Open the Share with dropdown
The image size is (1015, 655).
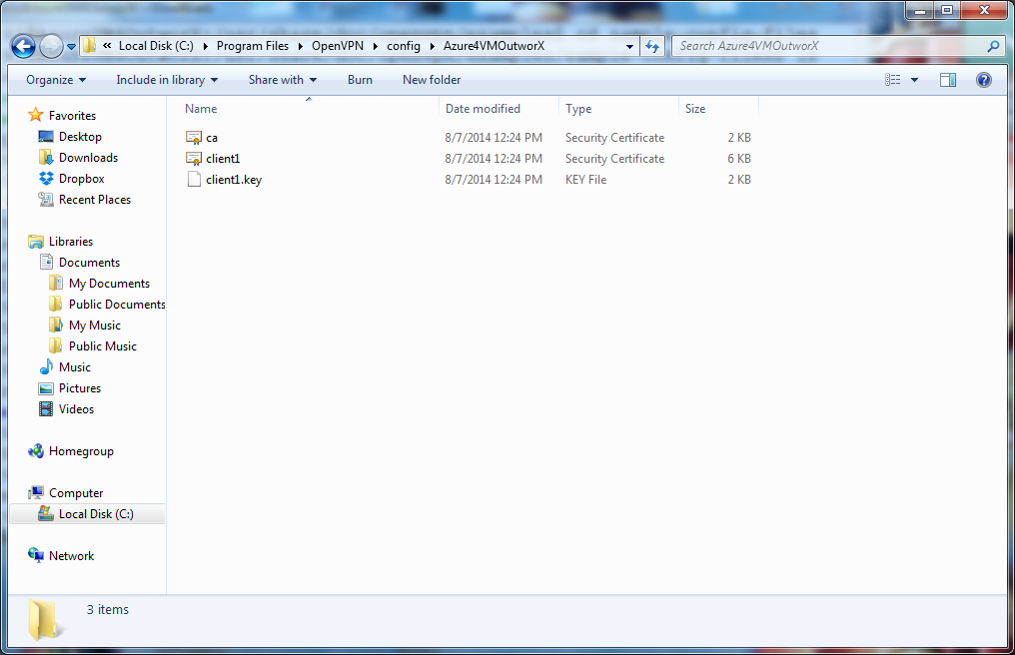click(x=282, y=80)
